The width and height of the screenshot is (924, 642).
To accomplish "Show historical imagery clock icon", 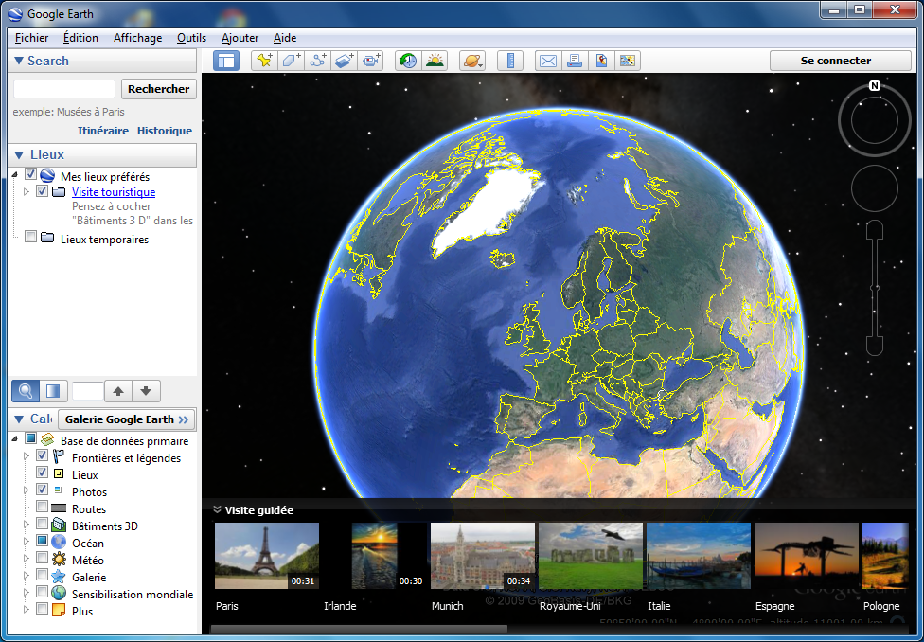I will [x=408, y=61].
